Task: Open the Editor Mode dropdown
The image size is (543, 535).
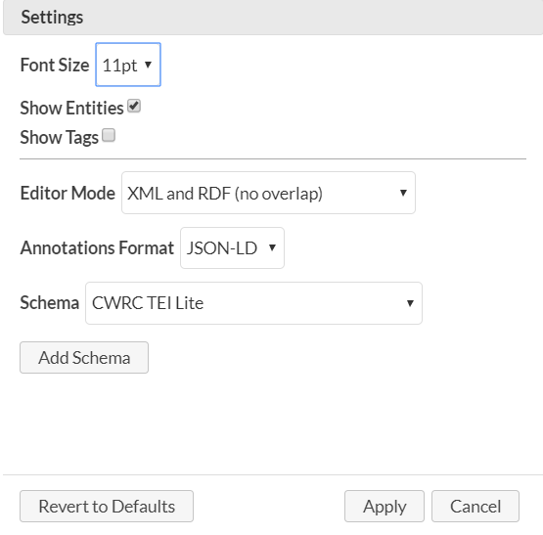Action: [268, 193]
